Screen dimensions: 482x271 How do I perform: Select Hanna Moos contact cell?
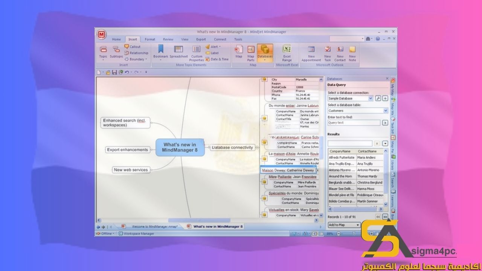[x=370, y=189]
